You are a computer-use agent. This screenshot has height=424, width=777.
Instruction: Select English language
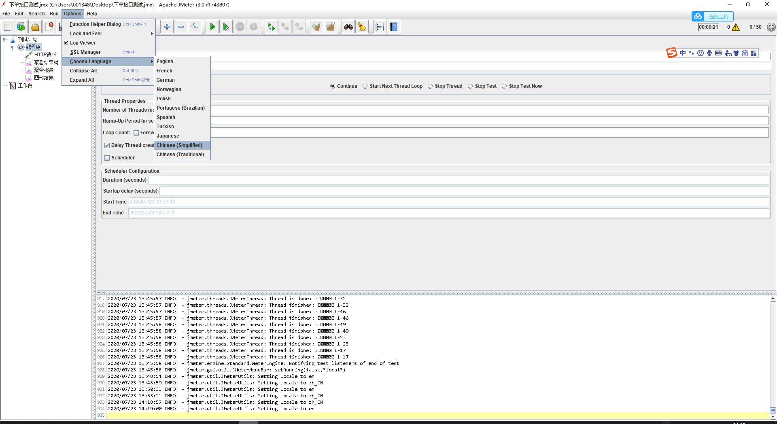pyautogui.click(x=182, y=61)
